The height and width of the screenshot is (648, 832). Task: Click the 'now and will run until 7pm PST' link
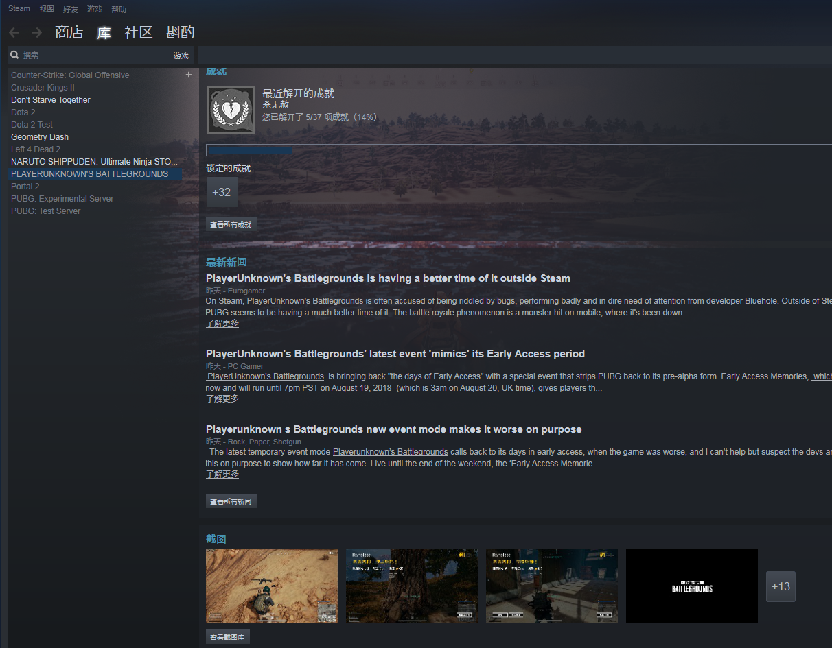[299, 388]
